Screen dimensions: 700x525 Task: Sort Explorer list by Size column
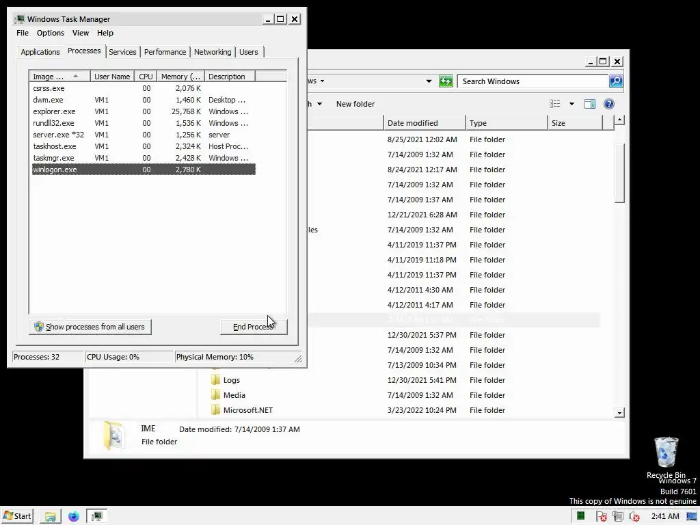pos(575,123)
